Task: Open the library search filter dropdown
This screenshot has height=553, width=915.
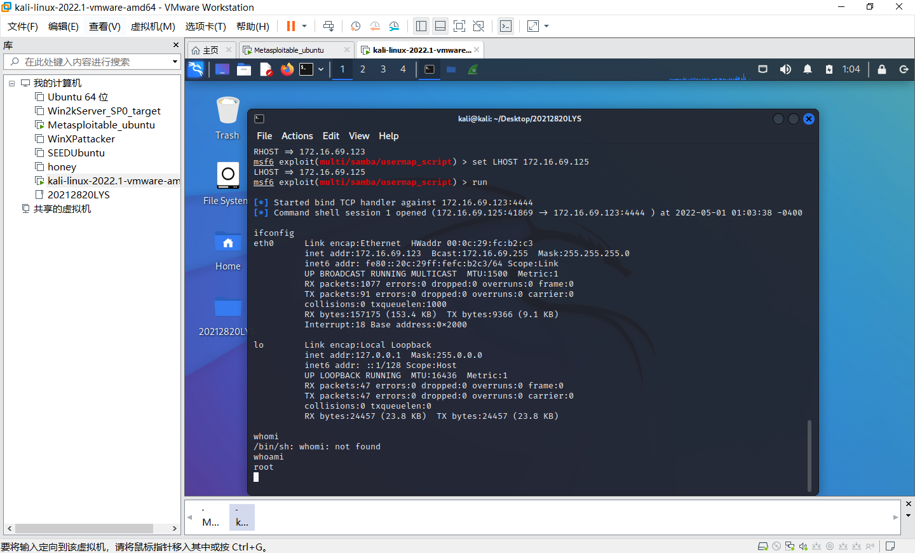Action: pyautogui.click(x=175, y=62)
